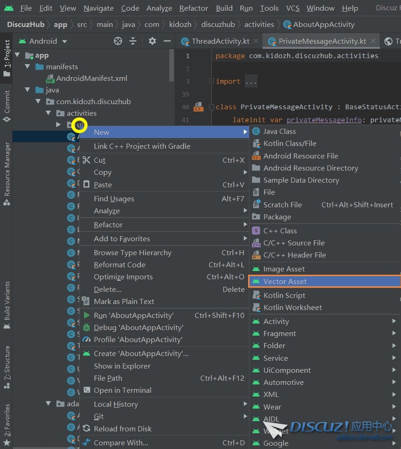Choose Kotlin Class/File menu entry

[289, 144]
